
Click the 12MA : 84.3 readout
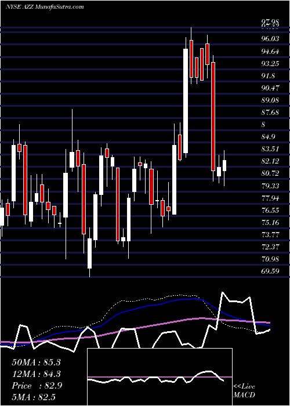coord(36,374)
